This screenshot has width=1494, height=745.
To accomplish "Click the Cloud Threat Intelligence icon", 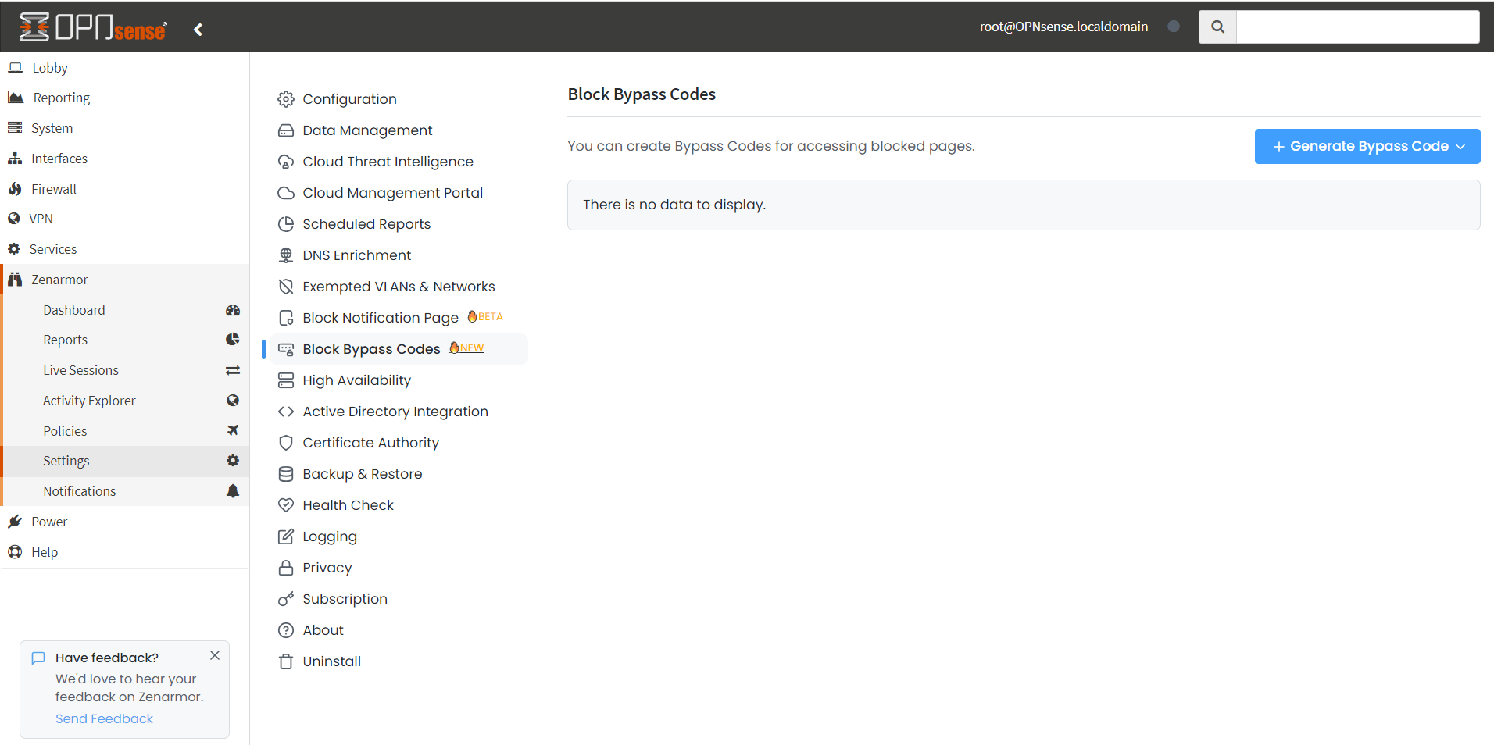I will click(x=286, y=162).
